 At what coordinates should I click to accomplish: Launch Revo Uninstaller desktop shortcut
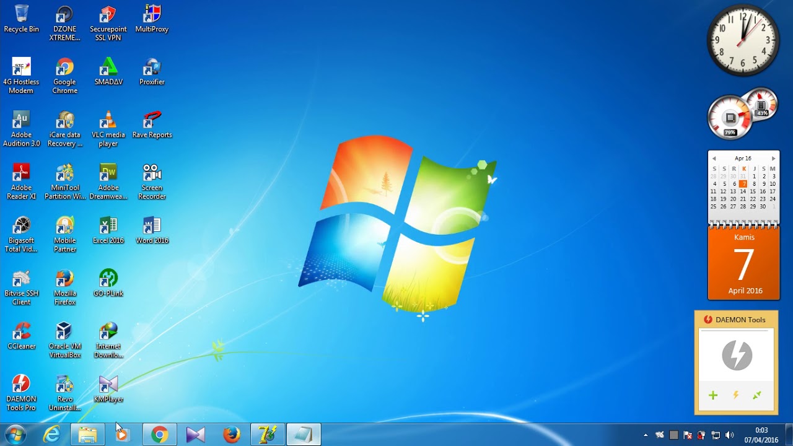[x=64, y=393]
